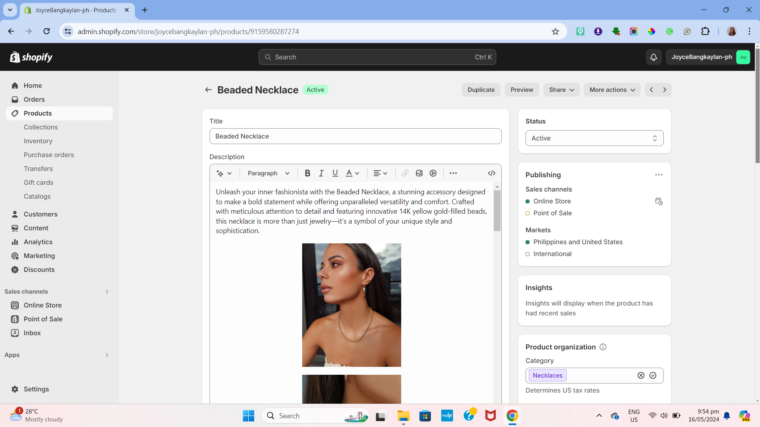Open File Explorer from taskbar
Image resolution: width=760 pixels, height=427 pixels.
tap(403, 416)
